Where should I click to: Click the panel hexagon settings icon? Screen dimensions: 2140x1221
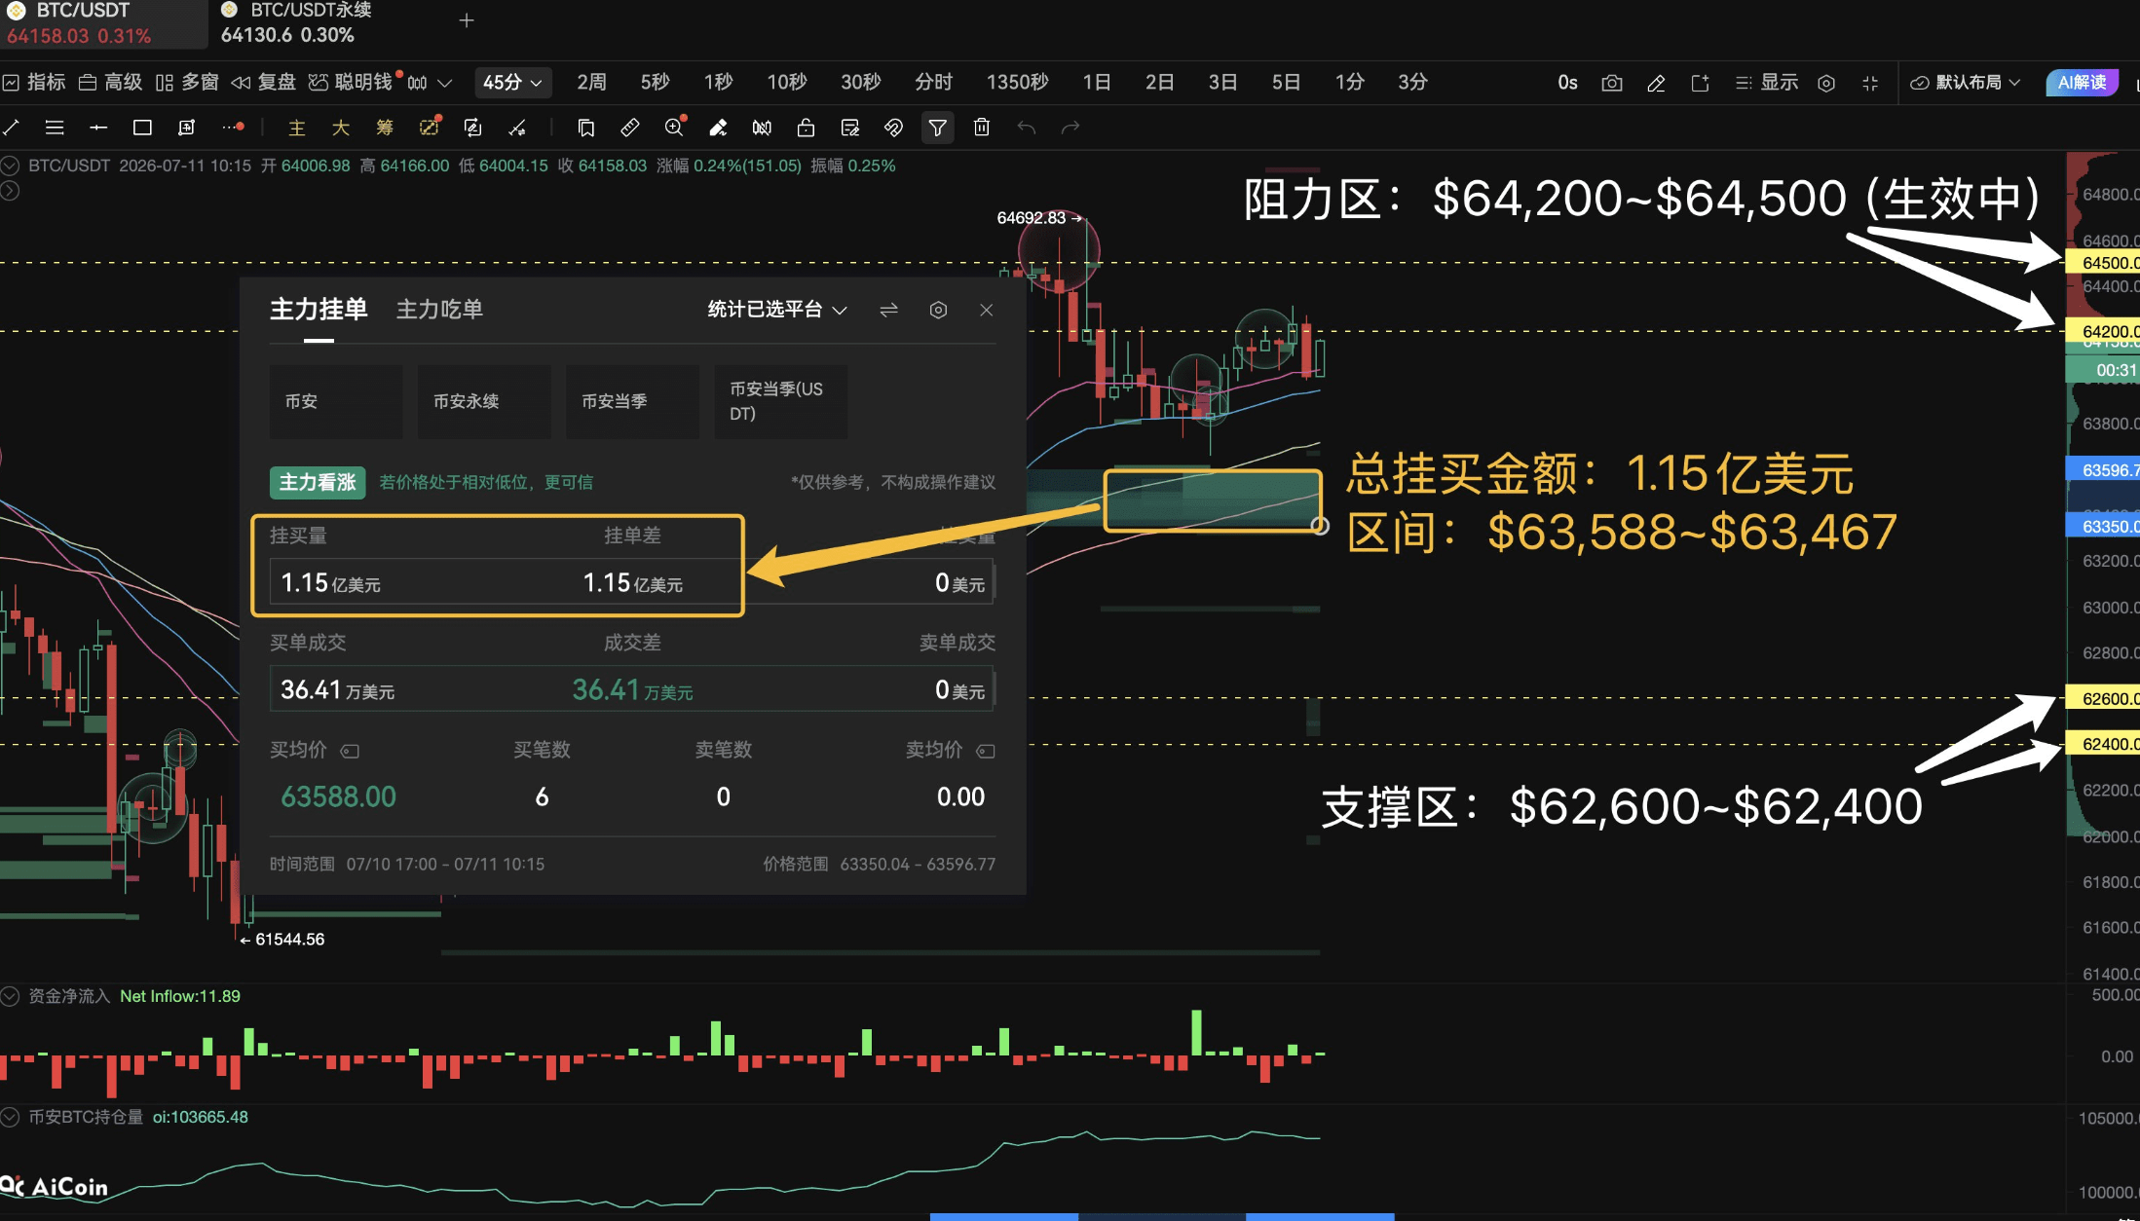938,310
